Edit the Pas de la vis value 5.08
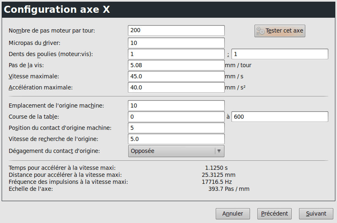 (x=176, y=65)
